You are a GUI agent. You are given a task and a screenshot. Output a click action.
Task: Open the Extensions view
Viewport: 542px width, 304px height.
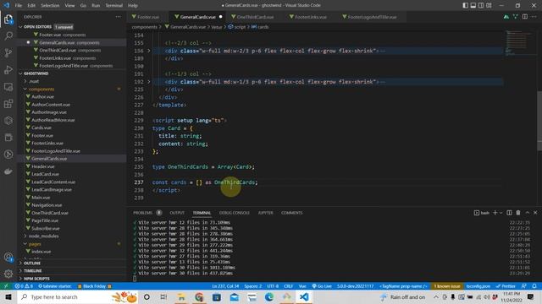(x=8, y=104)
